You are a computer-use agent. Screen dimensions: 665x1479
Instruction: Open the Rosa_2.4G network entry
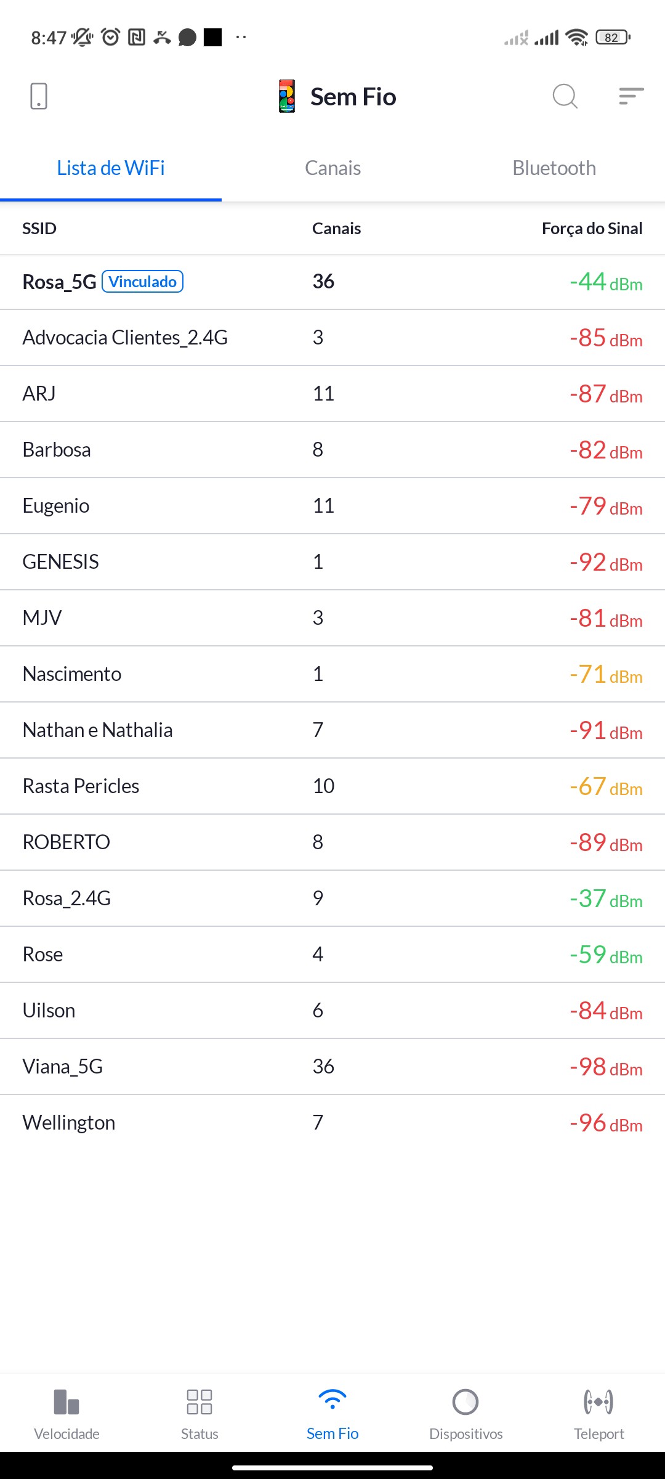point(332,898)
